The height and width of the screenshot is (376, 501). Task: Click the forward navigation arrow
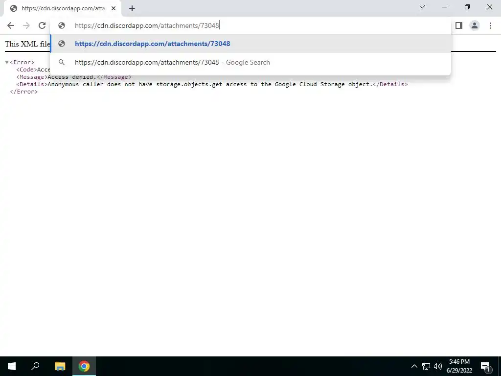tap(26, 25)
